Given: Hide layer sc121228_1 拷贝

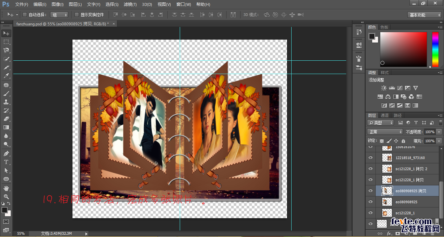Looking at the screenshot, I should click(370, 180).
